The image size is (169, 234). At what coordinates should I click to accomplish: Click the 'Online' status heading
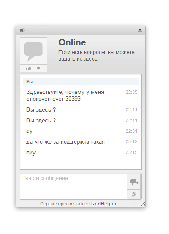tap(72, 42)
